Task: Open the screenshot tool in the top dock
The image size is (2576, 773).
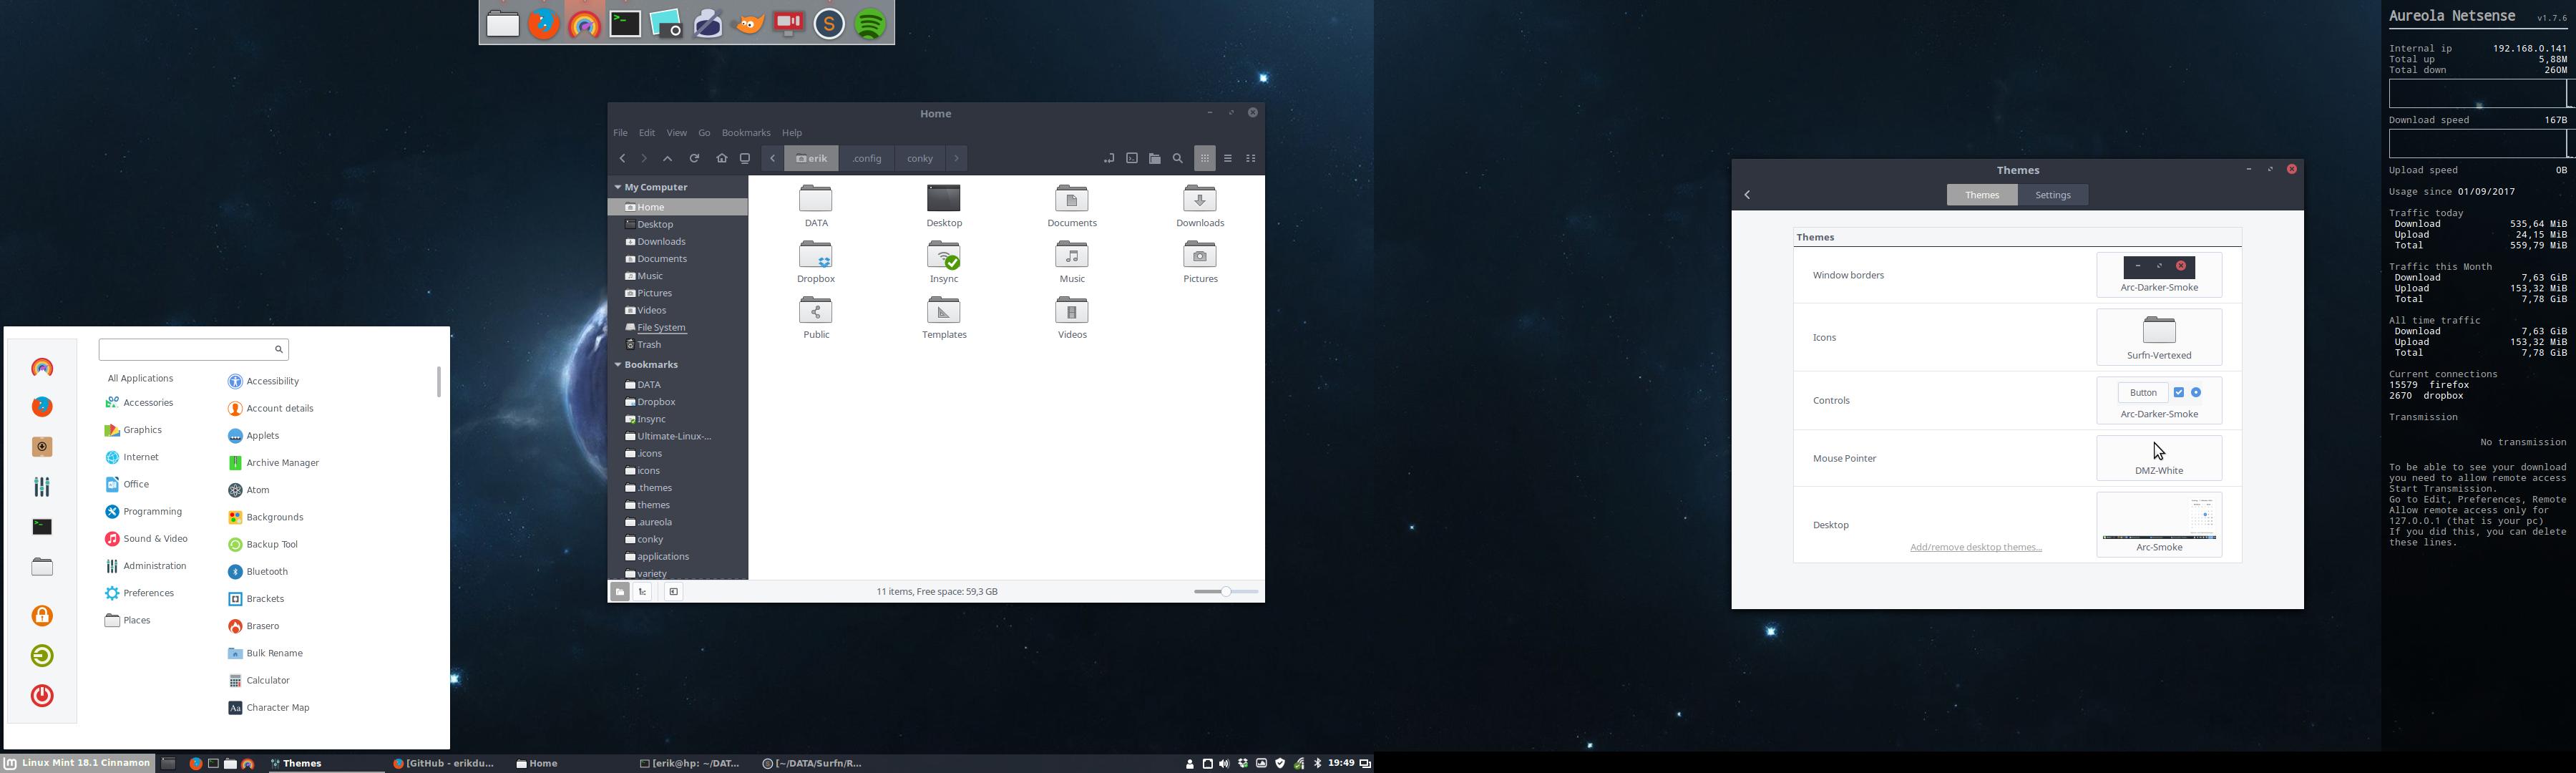Action: click(666, 24)
